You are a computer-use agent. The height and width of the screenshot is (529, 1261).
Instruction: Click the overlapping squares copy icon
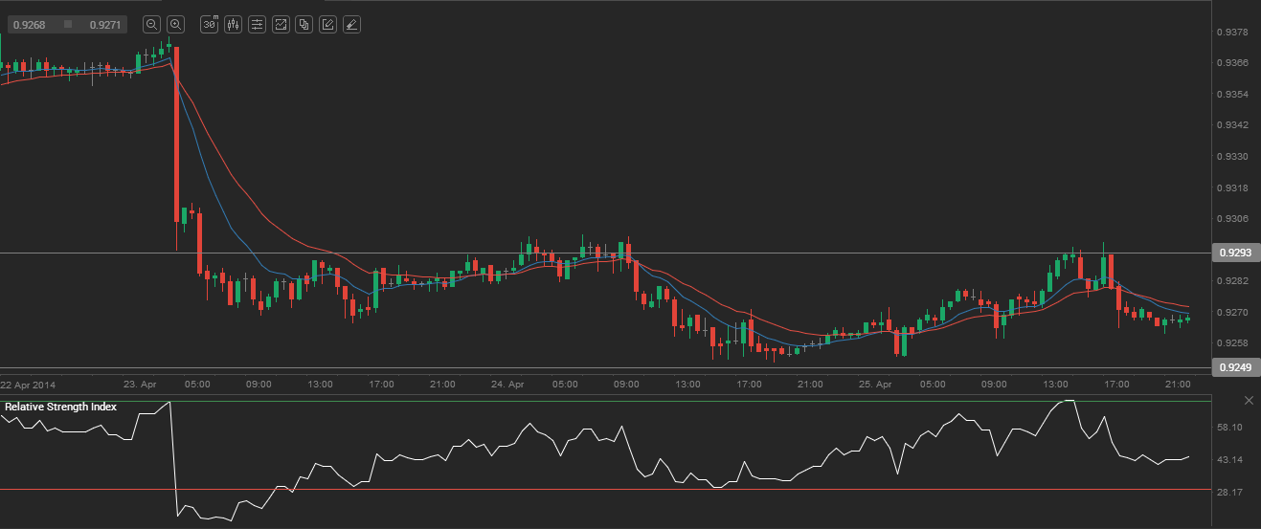coord(304,25)
